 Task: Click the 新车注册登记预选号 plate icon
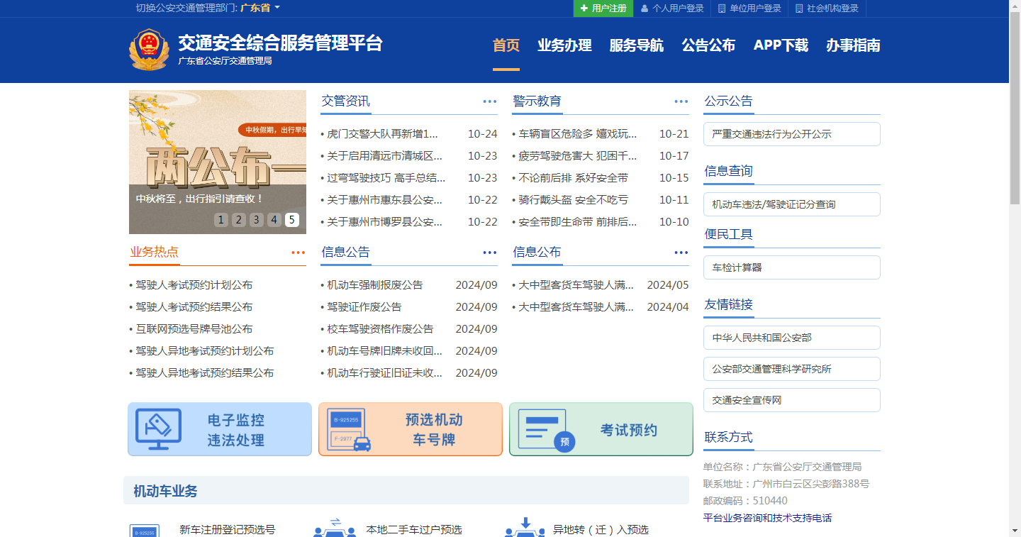(144, 531)
